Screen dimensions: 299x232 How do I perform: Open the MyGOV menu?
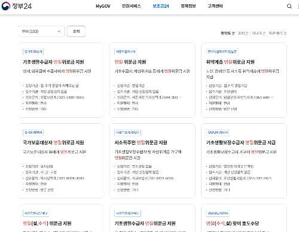coord(103,6)
